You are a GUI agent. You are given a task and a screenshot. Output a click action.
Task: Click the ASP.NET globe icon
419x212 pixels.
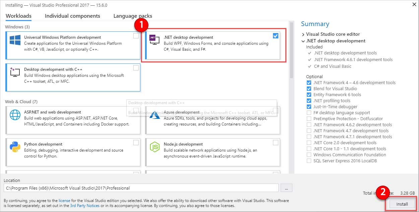click(15, 115)
